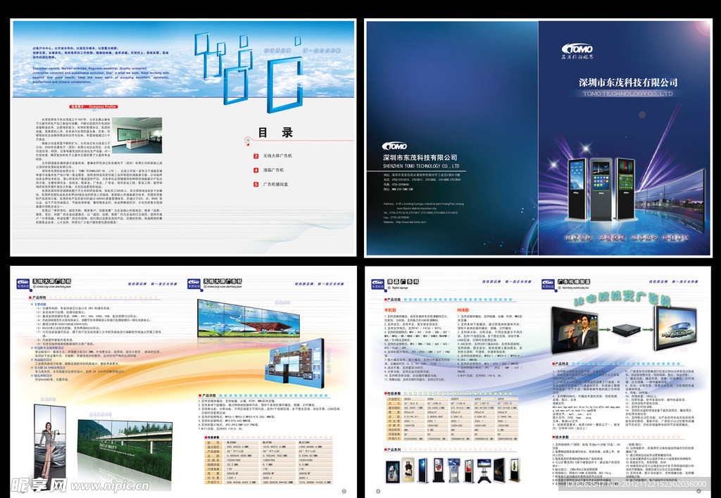Image resolution: width=721 pixels, height=498 pixels.
Task: Click the green arrow from presenter TV to box
Action: point(604,329)
